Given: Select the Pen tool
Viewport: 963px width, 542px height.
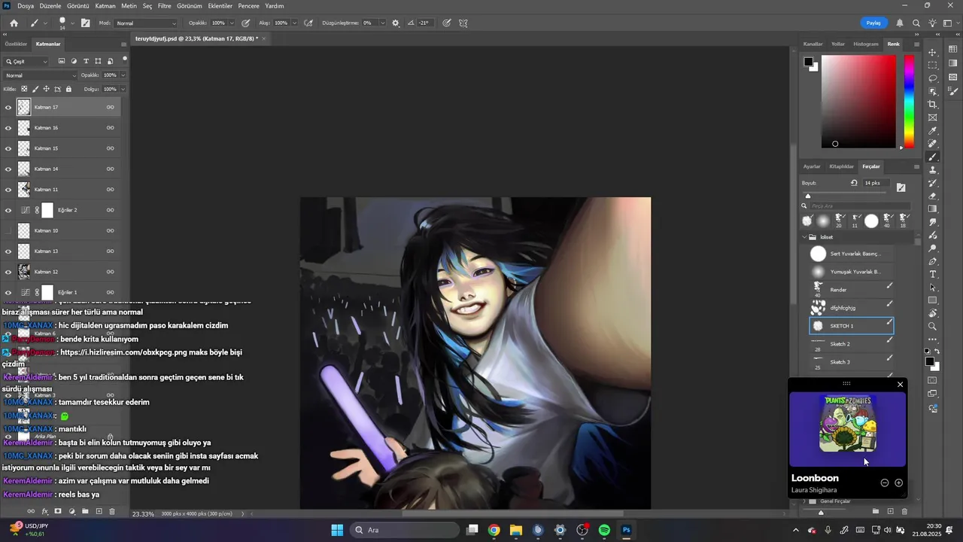Looking at the screenshot, I should (933, 261).
